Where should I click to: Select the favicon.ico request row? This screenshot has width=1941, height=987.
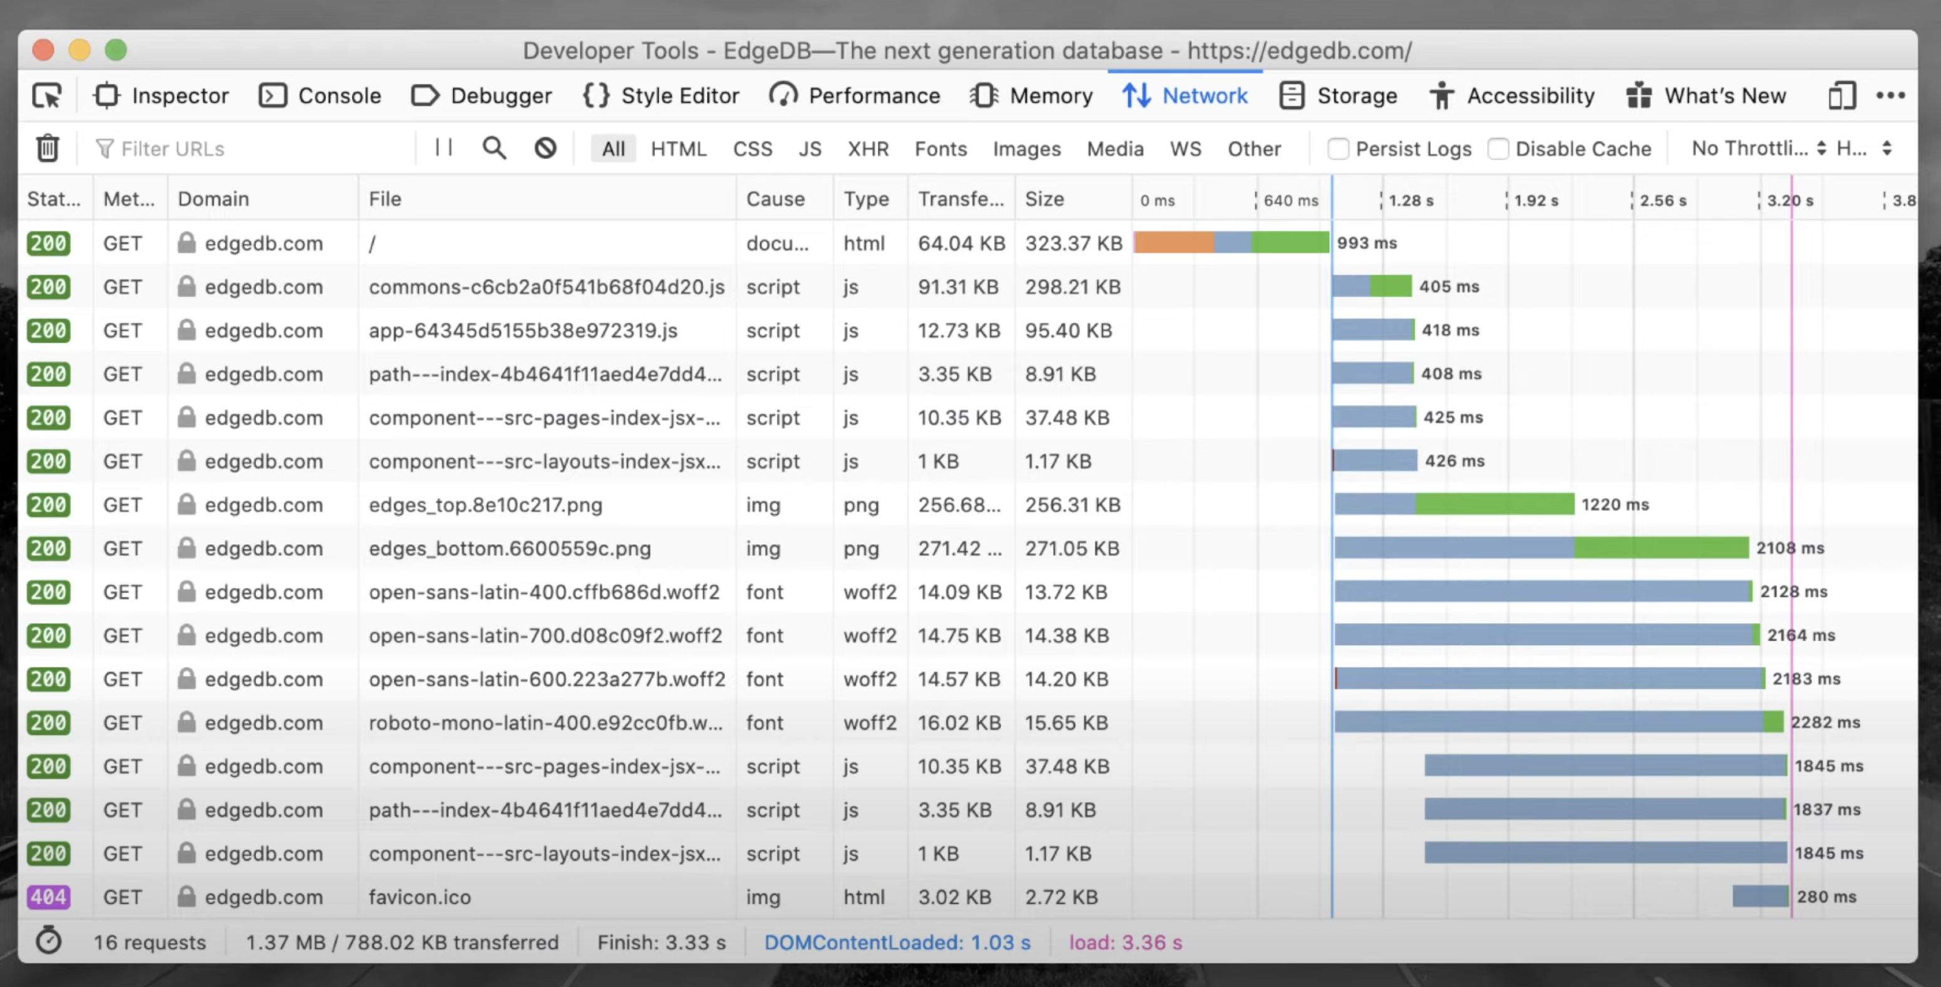click(420, 897)
